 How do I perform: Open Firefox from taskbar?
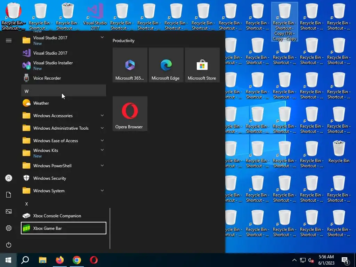(60, 260)
